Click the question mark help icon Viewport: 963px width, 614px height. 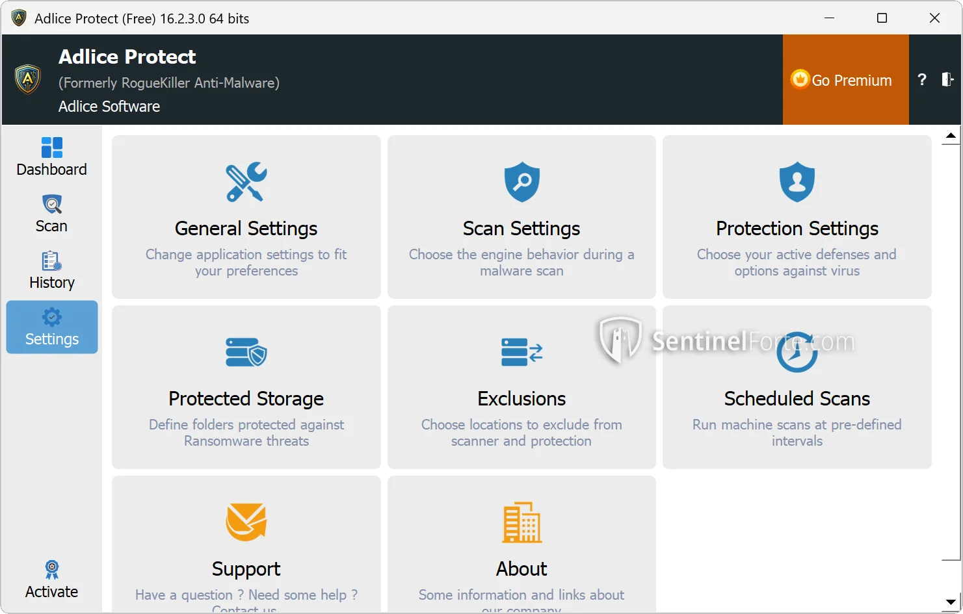coord(922,79)
